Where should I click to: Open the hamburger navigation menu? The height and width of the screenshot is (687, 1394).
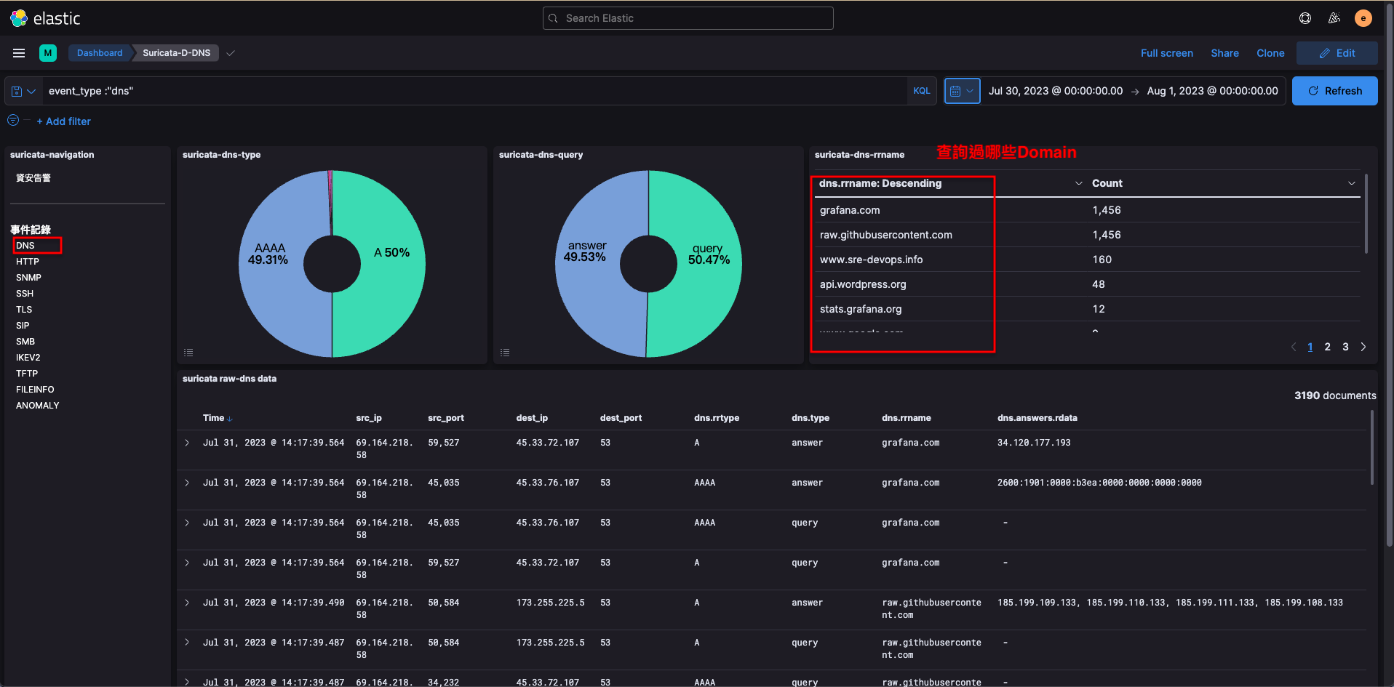coord(19,53)
